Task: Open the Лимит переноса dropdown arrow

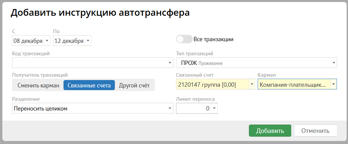Action: pos(214,108)
